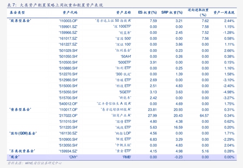Select the '另类投资基金' fund type label

22,151
